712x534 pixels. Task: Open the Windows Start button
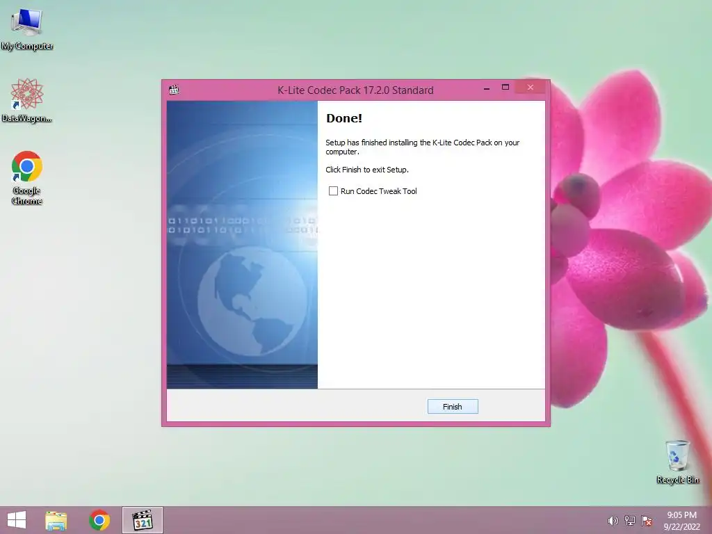point(17,520)
